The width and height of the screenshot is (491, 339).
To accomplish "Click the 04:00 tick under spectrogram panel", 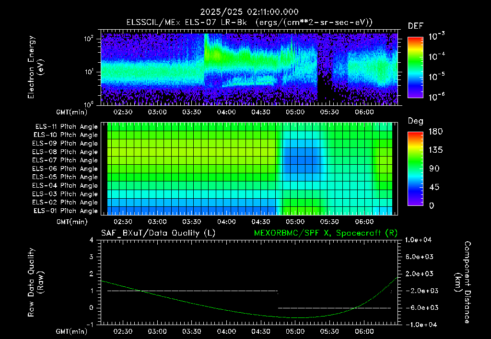I will 226,112.
